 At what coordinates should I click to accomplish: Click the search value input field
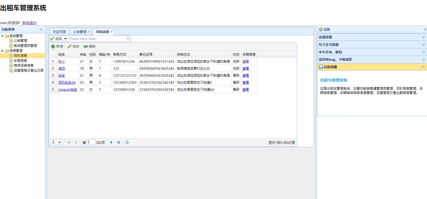coord(97,39)
